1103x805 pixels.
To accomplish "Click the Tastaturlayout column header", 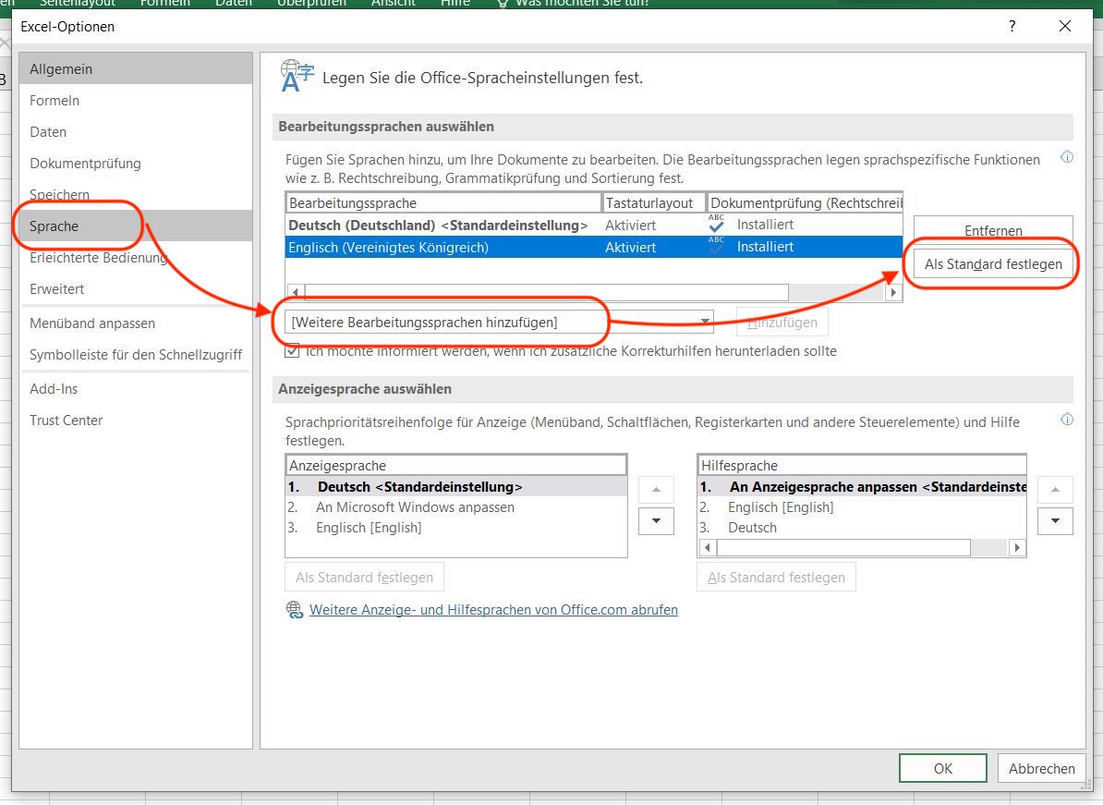I will tap(653, 202).
